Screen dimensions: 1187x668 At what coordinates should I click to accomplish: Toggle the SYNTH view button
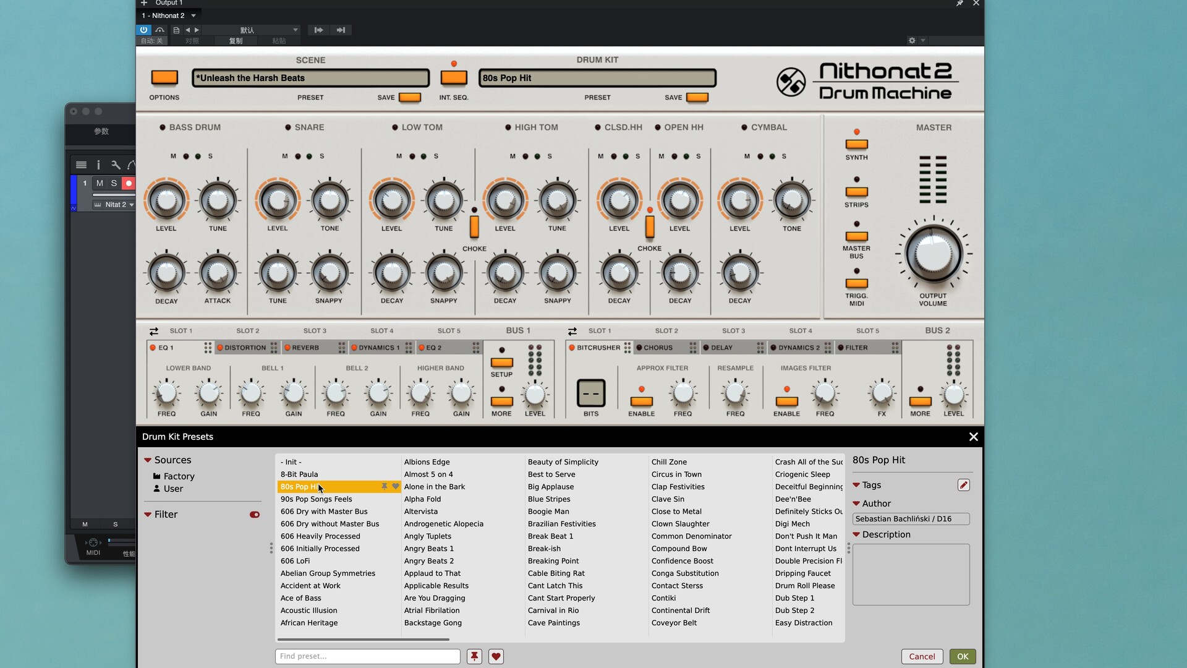click(856, 144)
